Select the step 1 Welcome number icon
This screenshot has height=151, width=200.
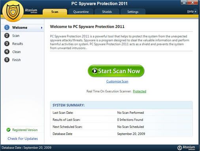[7, 27]
